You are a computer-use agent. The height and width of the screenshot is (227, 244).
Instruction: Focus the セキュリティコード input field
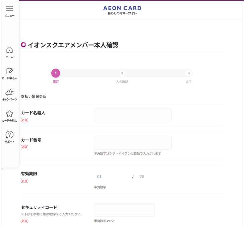click(x=124, y=210)
